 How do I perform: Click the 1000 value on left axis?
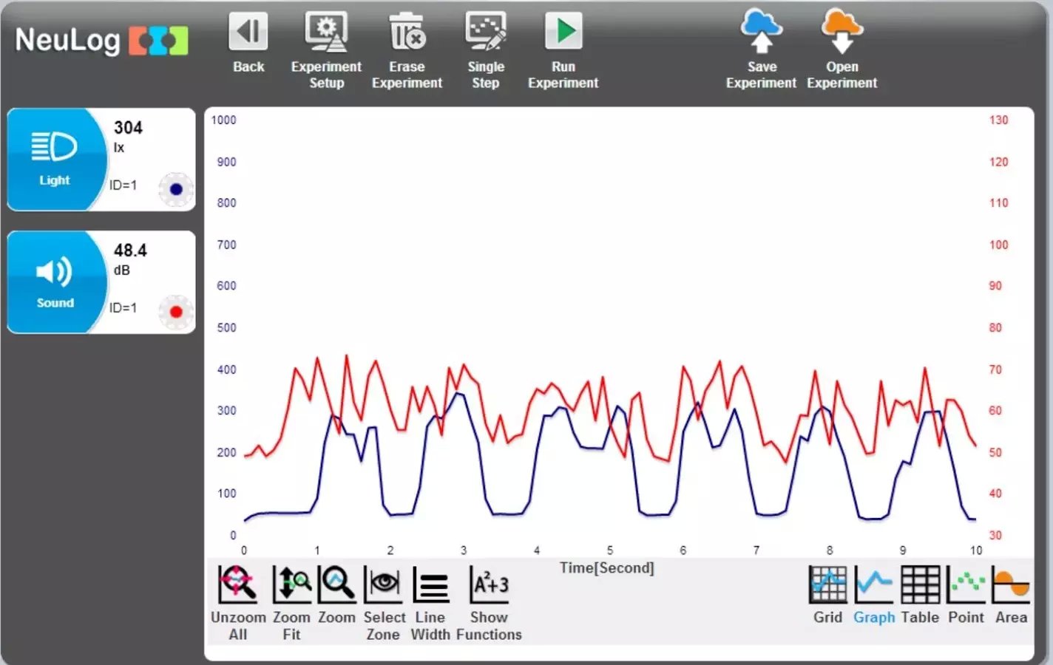(x=223, y=120)
